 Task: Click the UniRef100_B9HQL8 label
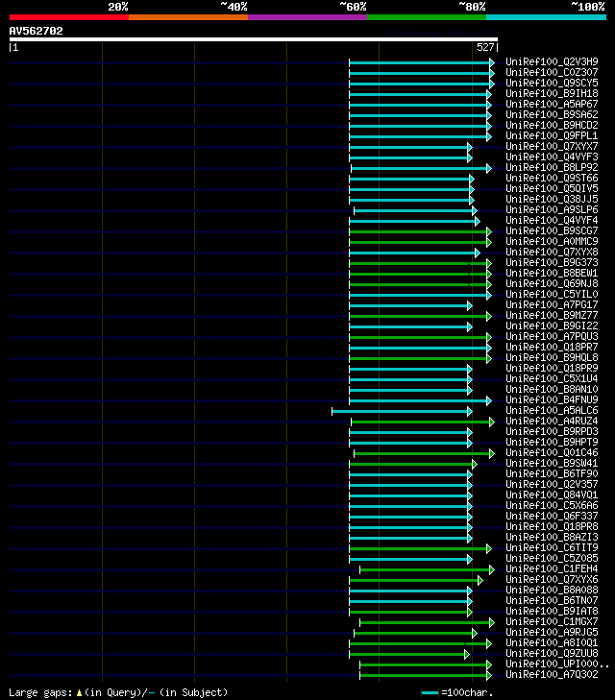552,357
